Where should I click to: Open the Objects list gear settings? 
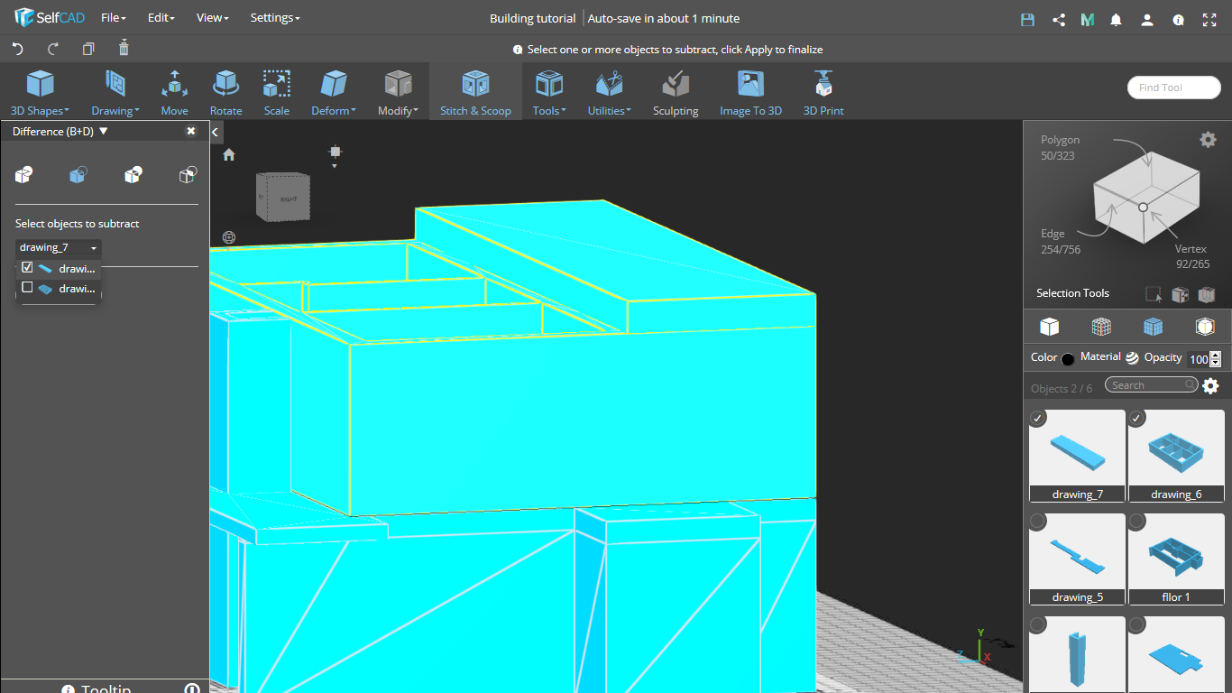coord(1210,385)
